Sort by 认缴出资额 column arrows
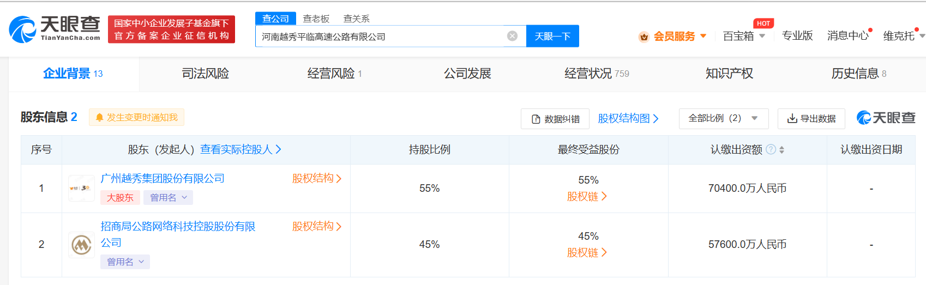Screen dimensions: 926x285 click(x=781, y=150)
